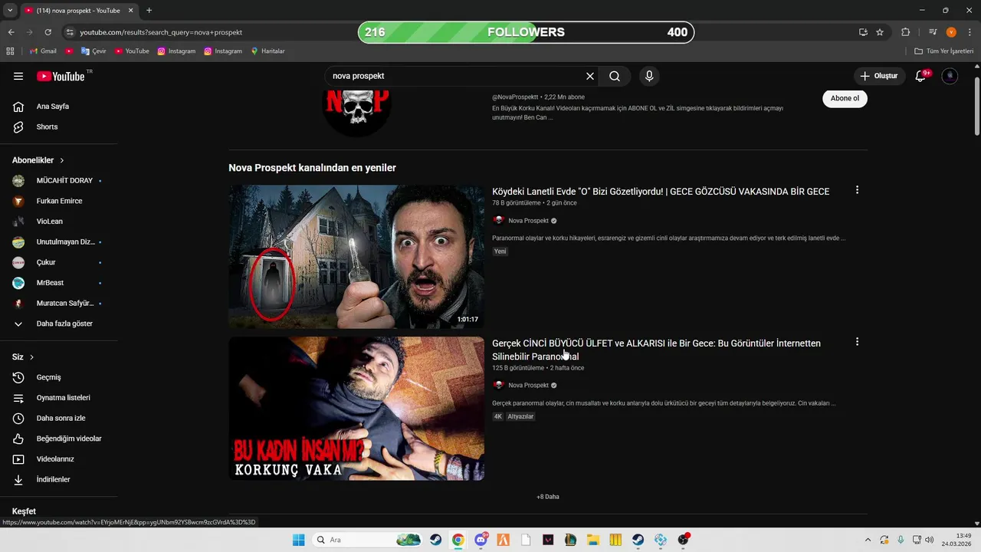Open Furkan Emirce subscription channel
The image size is (981, 552).
[x=59, y=201]
